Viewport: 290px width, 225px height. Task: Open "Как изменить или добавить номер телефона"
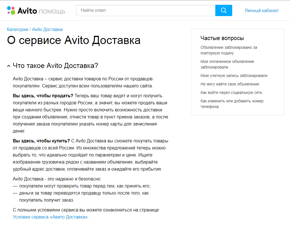[x=232, y=104]
